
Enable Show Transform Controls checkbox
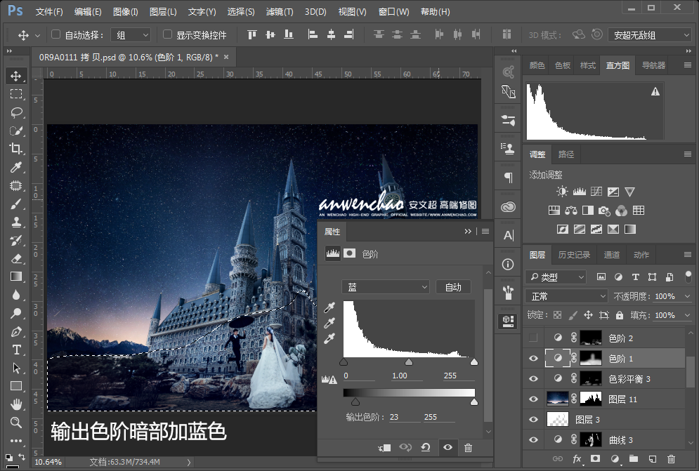pos(168,34)
